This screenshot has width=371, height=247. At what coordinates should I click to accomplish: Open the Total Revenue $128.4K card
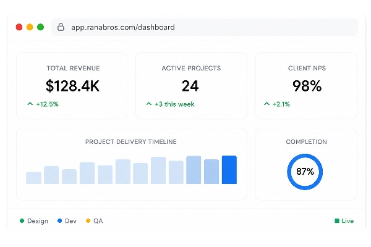(x=72, y=86)
